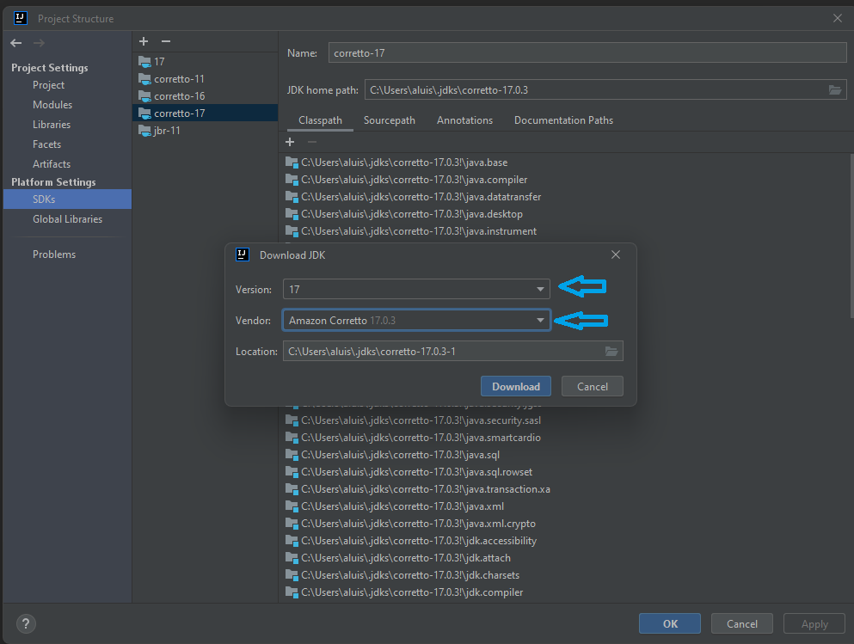
Task: Select corretto-17 SDK in list
Action: coord(205,113)
